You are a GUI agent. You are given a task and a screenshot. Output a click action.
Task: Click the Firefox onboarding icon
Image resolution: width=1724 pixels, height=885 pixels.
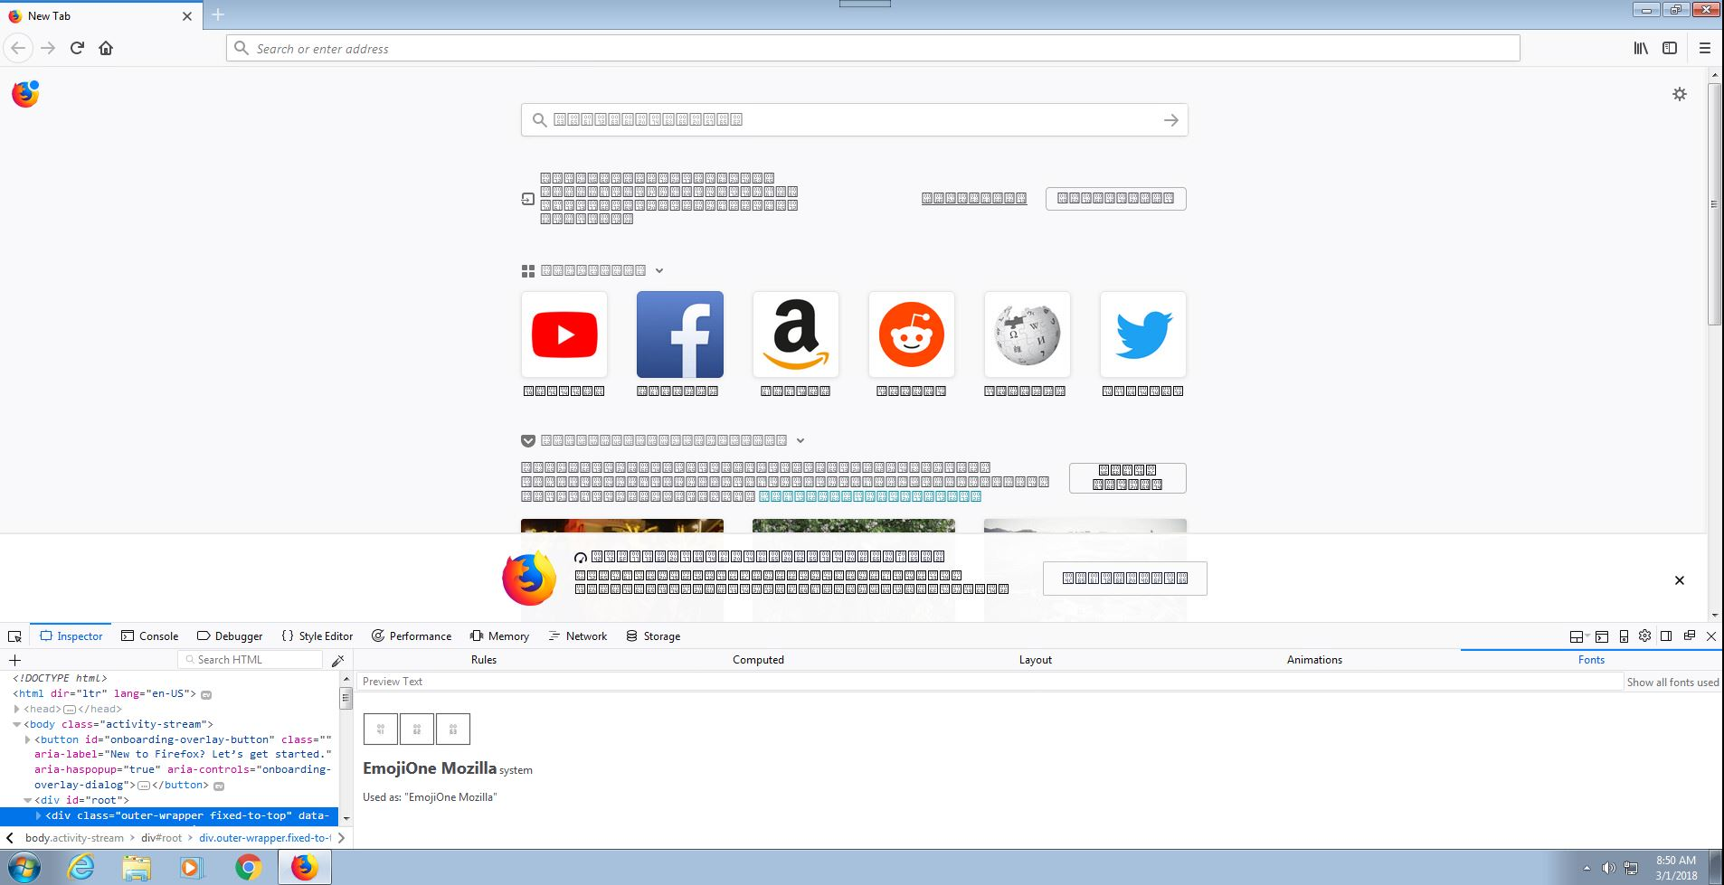(x=25, y=94)
